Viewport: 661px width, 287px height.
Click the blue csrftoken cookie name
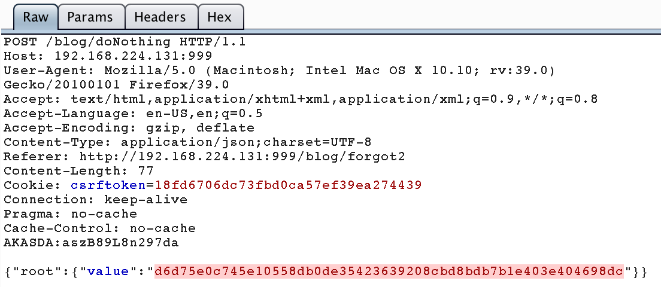[x=108, y=185]
